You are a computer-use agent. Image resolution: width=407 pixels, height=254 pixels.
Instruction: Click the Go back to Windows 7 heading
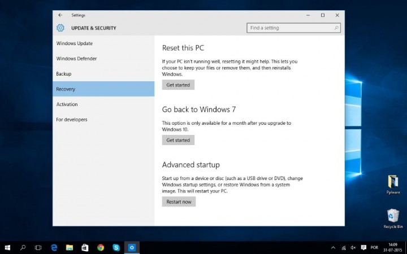point(199,110)
